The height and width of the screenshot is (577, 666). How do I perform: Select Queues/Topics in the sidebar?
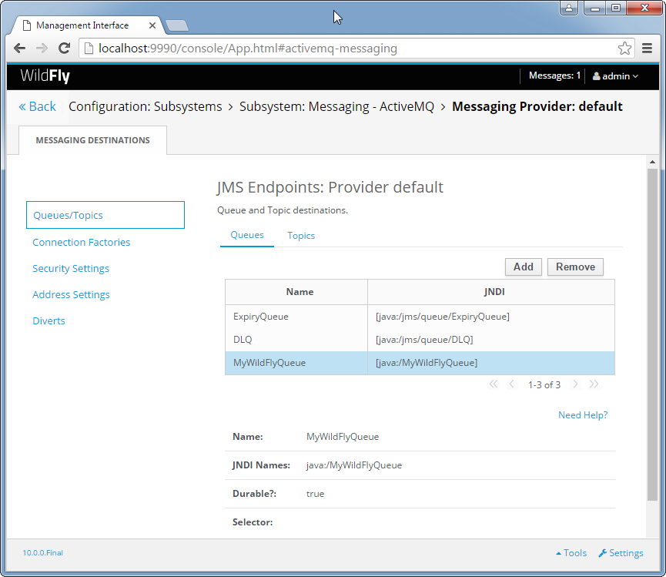point(105,215)
